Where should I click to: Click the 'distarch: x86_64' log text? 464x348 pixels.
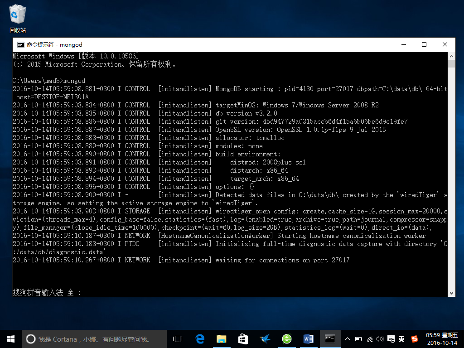pyautogui.click(x=259, y=170)
